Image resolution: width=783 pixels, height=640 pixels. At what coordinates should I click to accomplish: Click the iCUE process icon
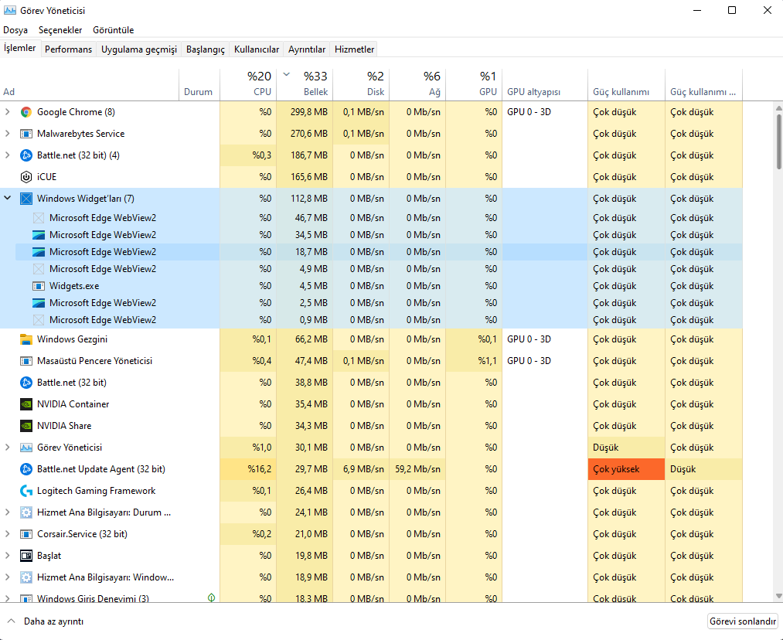pyautogui.click(x=26, y=177)
